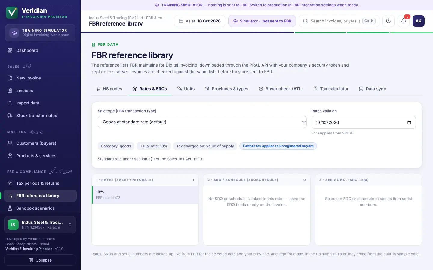
Task: Click Training Simulator workspace card
Action: 40,32
